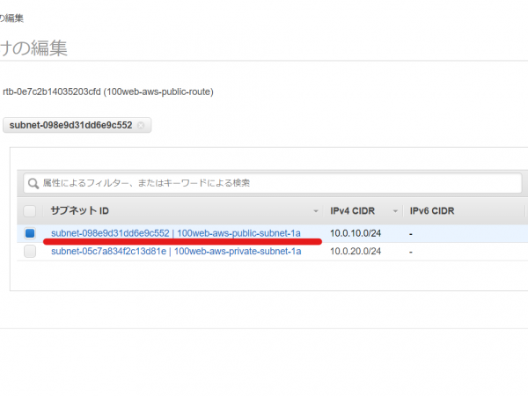Select the 10.0.10.0/24 CIDR cell

coord(356,233)
